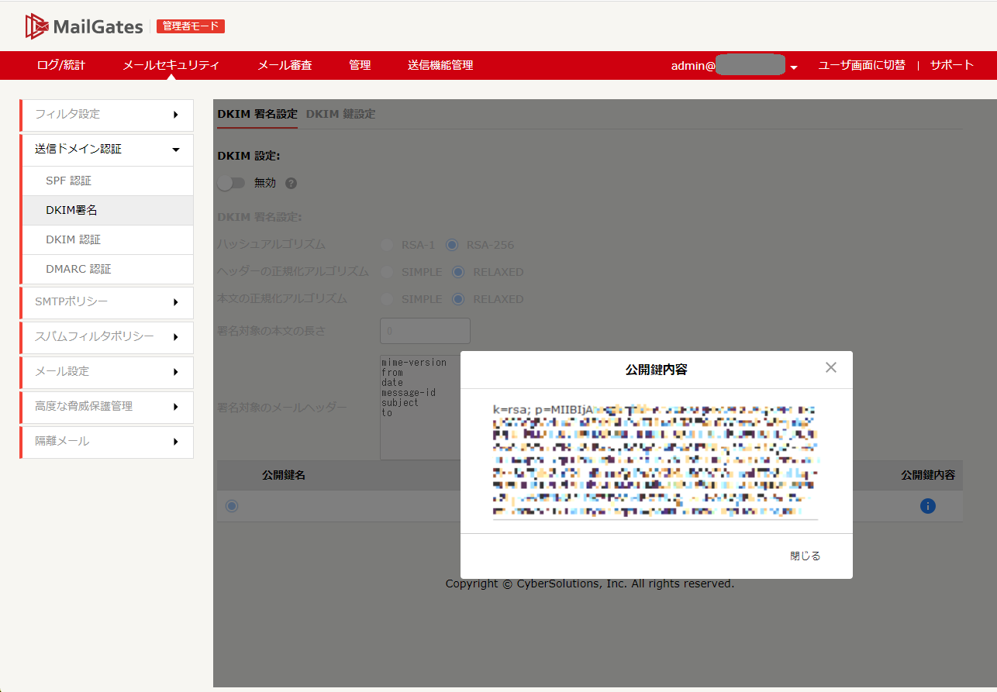Click the 署名対象の本文の長さ input field
Viewport: 997px width, 692px height.
click(425, 331)
